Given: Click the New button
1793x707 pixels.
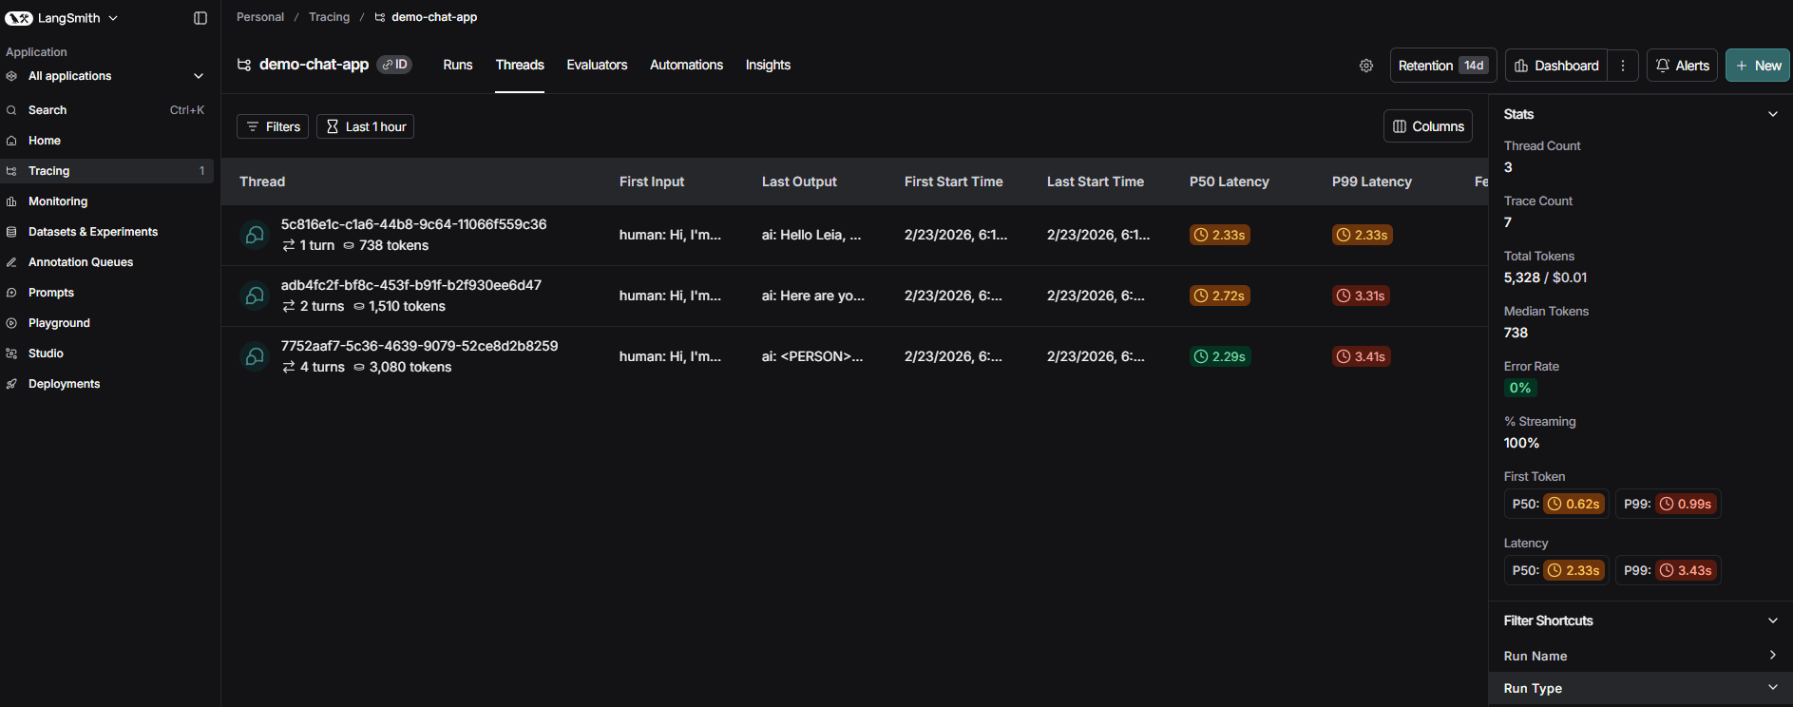Looking at the screenshot, I should click(1758, 66).
